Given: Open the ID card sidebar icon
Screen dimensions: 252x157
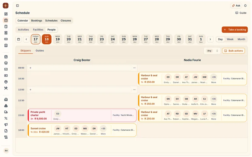Looking at the screenshot, I should [x=6, y=75].
